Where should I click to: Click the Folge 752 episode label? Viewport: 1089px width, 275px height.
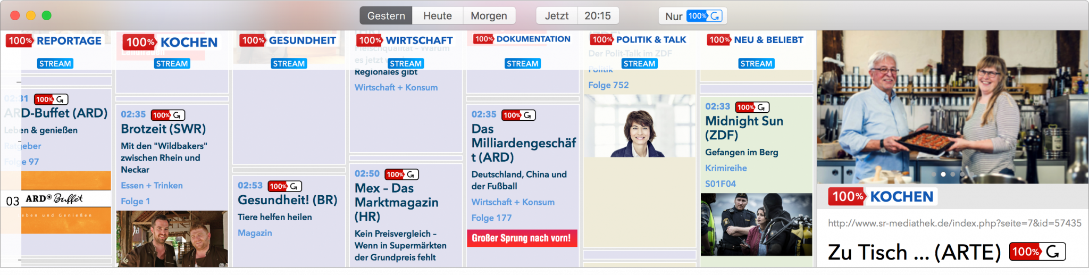pyautogui.click(x=609, y=85)
